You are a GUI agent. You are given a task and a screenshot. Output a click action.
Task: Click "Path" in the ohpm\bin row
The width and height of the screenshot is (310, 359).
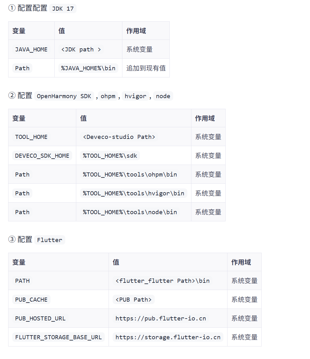click(22, 174)
